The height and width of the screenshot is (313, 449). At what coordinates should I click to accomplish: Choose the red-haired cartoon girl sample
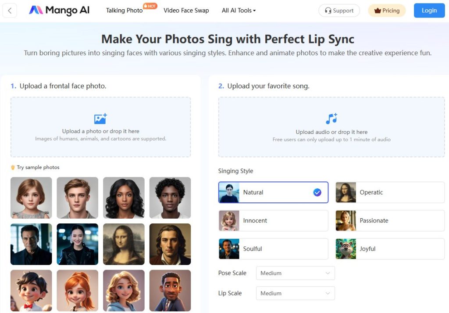pyautogui.click(x=77, y=290)
